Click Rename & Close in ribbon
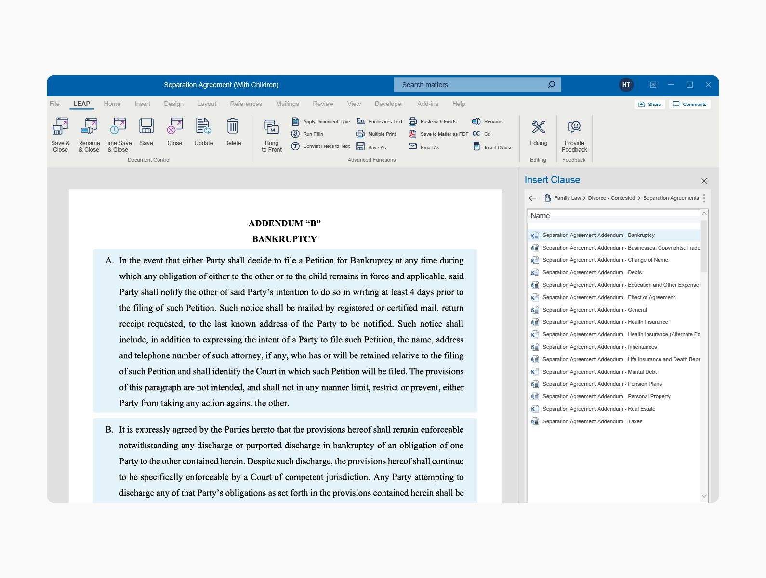766x578 pixels. pyautogui.click(x=89, y=135)
